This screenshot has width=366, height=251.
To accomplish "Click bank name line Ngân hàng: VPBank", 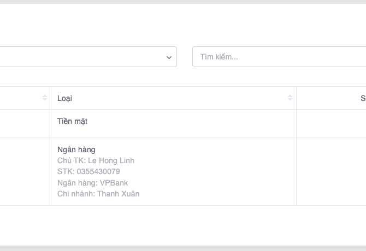I will tap(92, 183).
